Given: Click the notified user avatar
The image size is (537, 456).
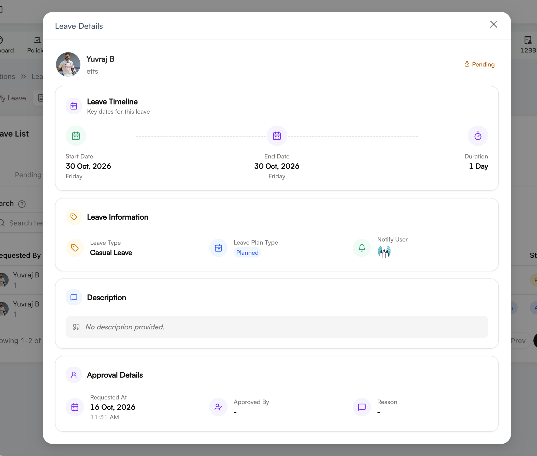Looking at the screenshot, I should [x=384, y=252].
